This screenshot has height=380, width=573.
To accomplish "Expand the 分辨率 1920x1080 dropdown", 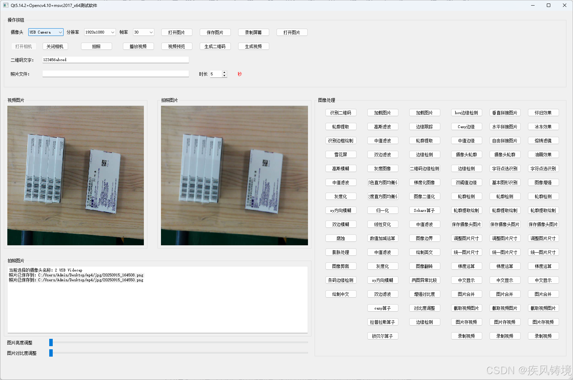I will point(100,32).
